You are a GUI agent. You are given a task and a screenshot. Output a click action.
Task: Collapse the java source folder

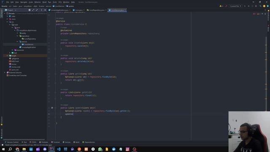coord(12,27)
